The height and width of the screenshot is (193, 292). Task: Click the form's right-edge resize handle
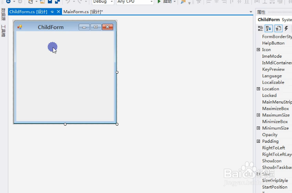tap(117, 72)
